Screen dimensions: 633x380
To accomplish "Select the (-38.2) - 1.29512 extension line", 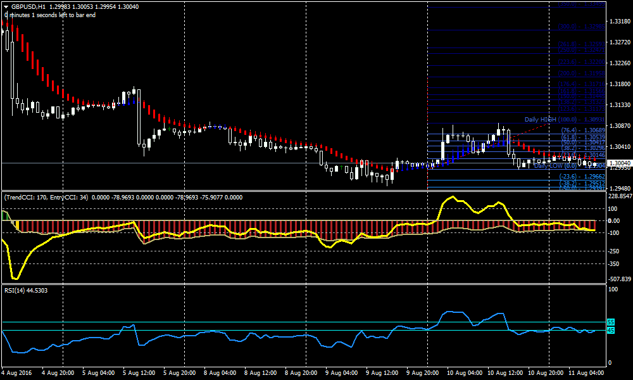I will [582, 182].
